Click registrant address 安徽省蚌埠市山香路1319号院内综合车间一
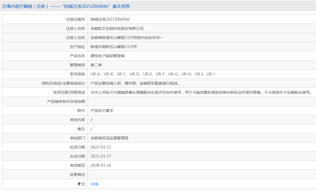This screenshot has width=316, height=192. tap(127, 38)
